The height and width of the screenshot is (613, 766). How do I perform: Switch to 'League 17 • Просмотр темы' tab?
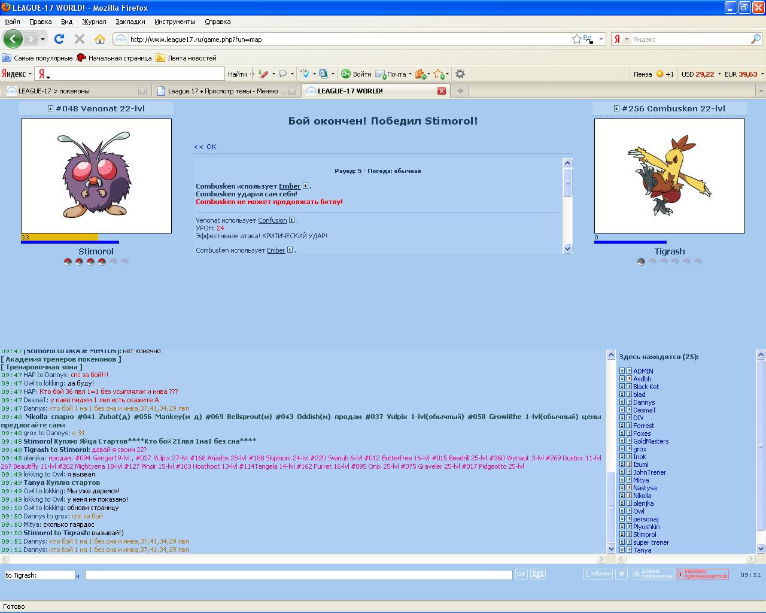click(x=225, y=91)
